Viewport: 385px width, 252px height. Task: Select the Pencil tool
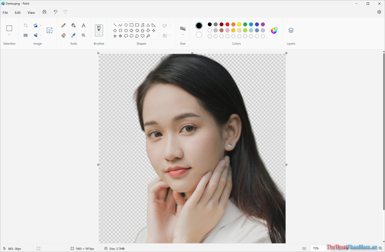[x=63, y=25]
